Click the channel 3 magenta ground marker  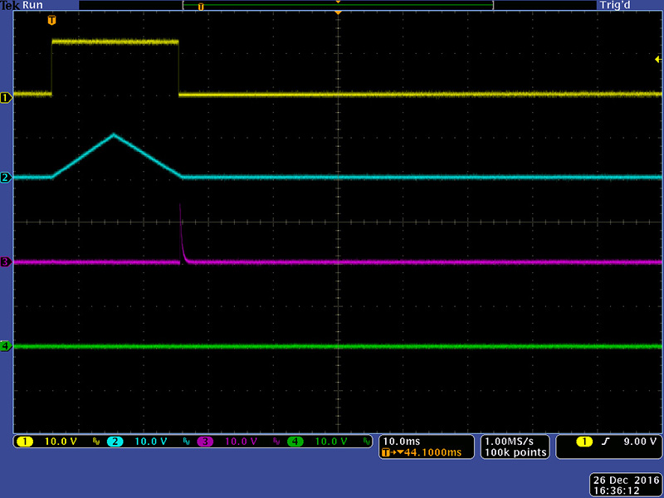point(6,262)
